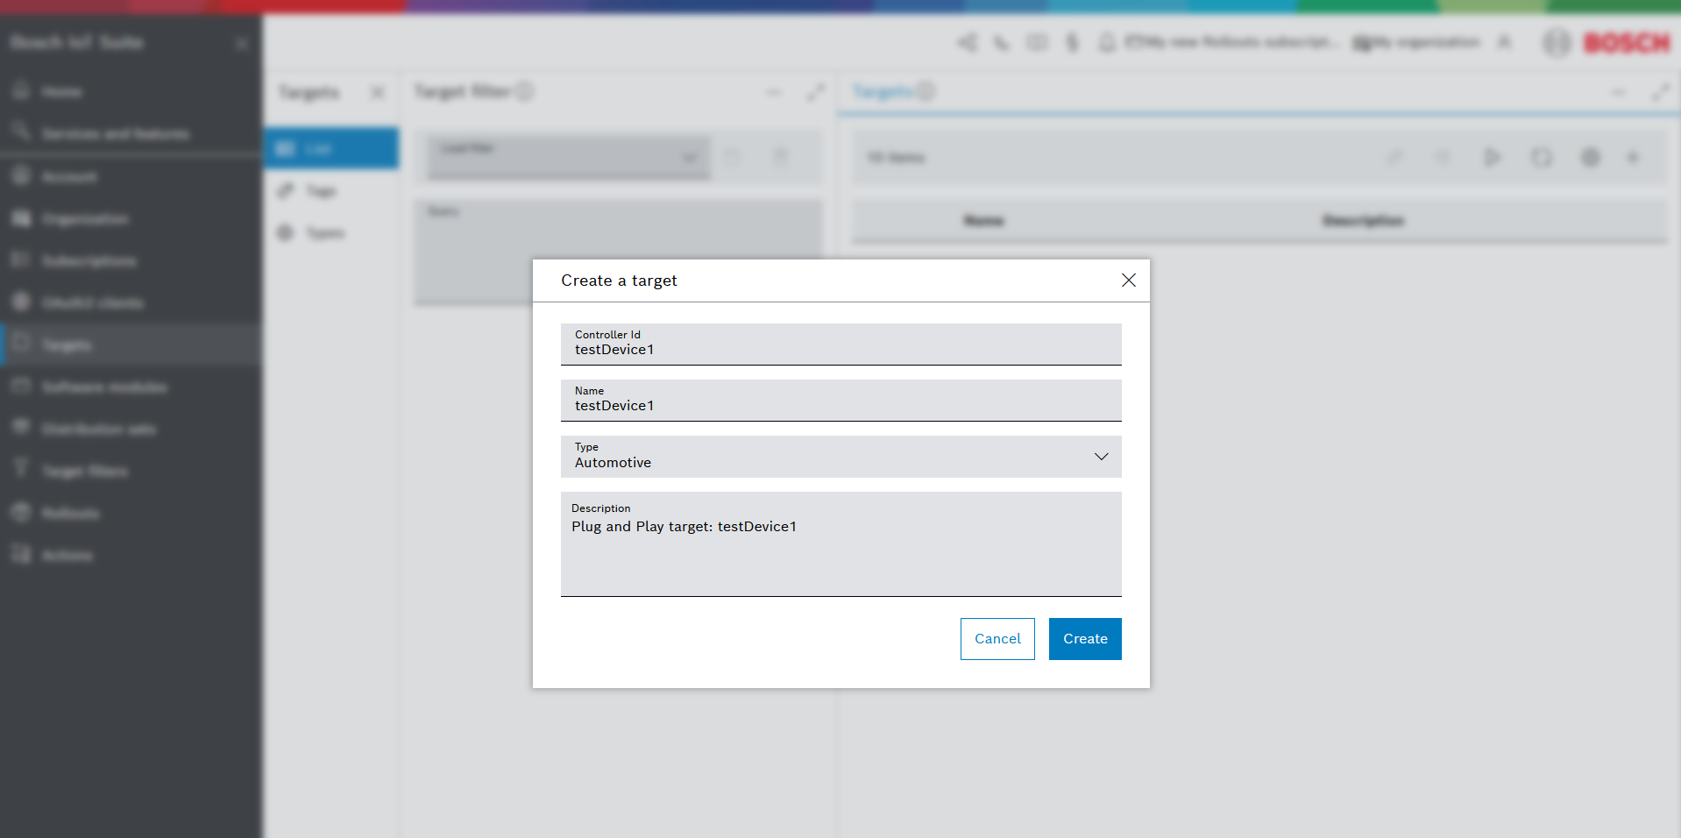Click the plus icon to add target
Screen dimensions: 1681x838
[1633, 158]
